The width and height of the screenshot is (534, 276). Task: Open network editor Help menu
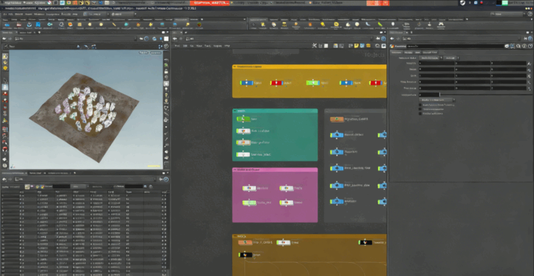tap(227, 46)
